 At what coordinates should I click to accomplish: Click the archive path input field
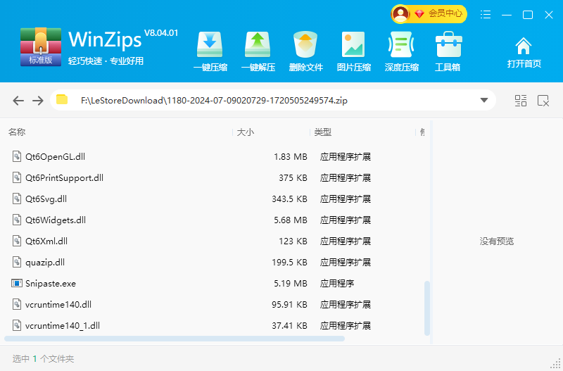(273, 100)
